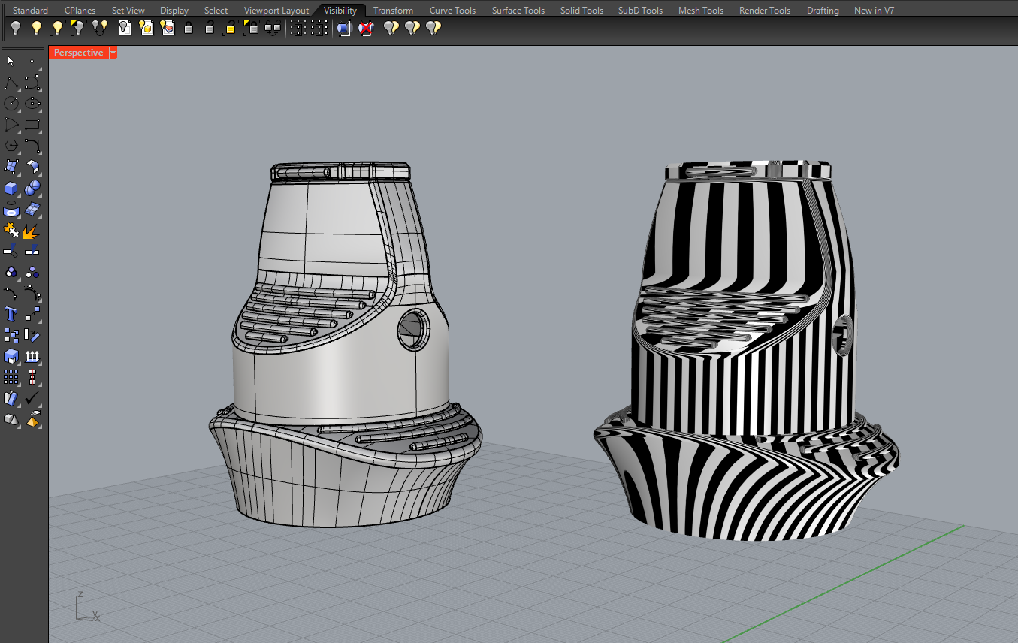The width and height of the screenshot is (1018, 643).
Task: Choose the Boolean Union spheres tool
Action: click(x=32, y=187)
